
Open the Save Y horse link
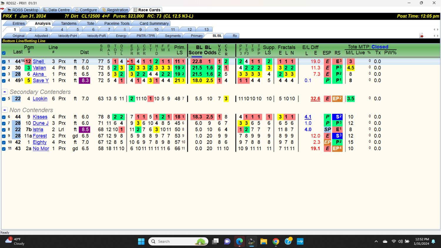(41, 81)
